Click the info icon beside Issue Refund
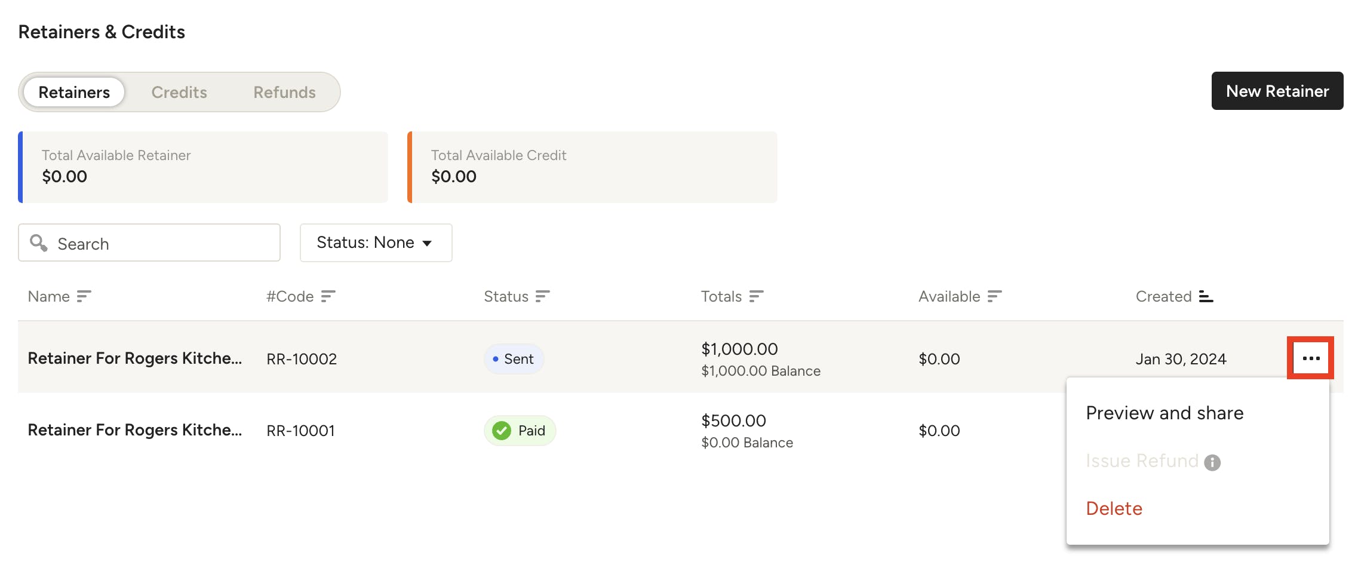Viewport: 1358px width, 571px height. tap(1213, 462)
